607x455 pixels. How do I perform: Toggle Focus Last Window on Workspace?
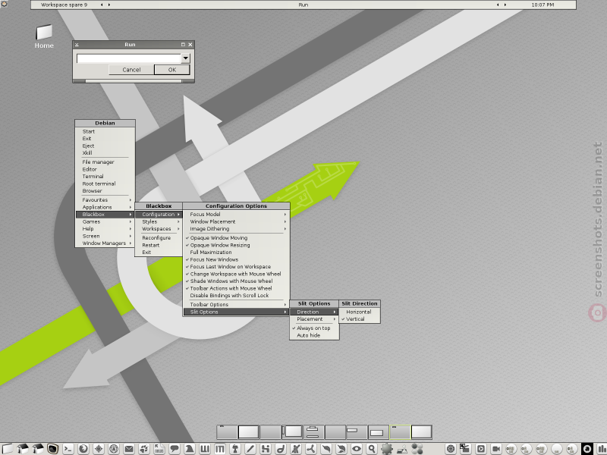(236, 267)
